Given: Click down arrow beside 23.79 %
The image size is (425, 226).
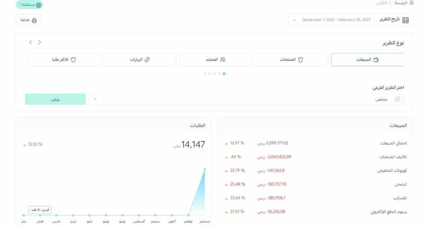Looking at the screenshot, I should point(226,171).
